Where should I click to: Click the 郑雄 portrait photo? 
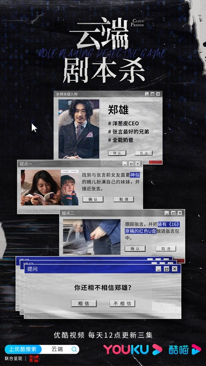[x=79, y=129]
